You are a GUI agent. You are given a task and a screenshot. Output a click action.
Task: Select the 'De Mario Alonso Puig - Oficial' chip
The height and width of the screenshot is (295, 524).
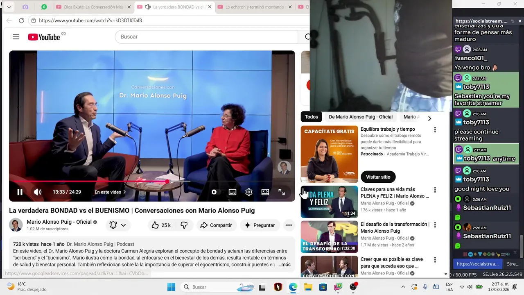[361, 117]
